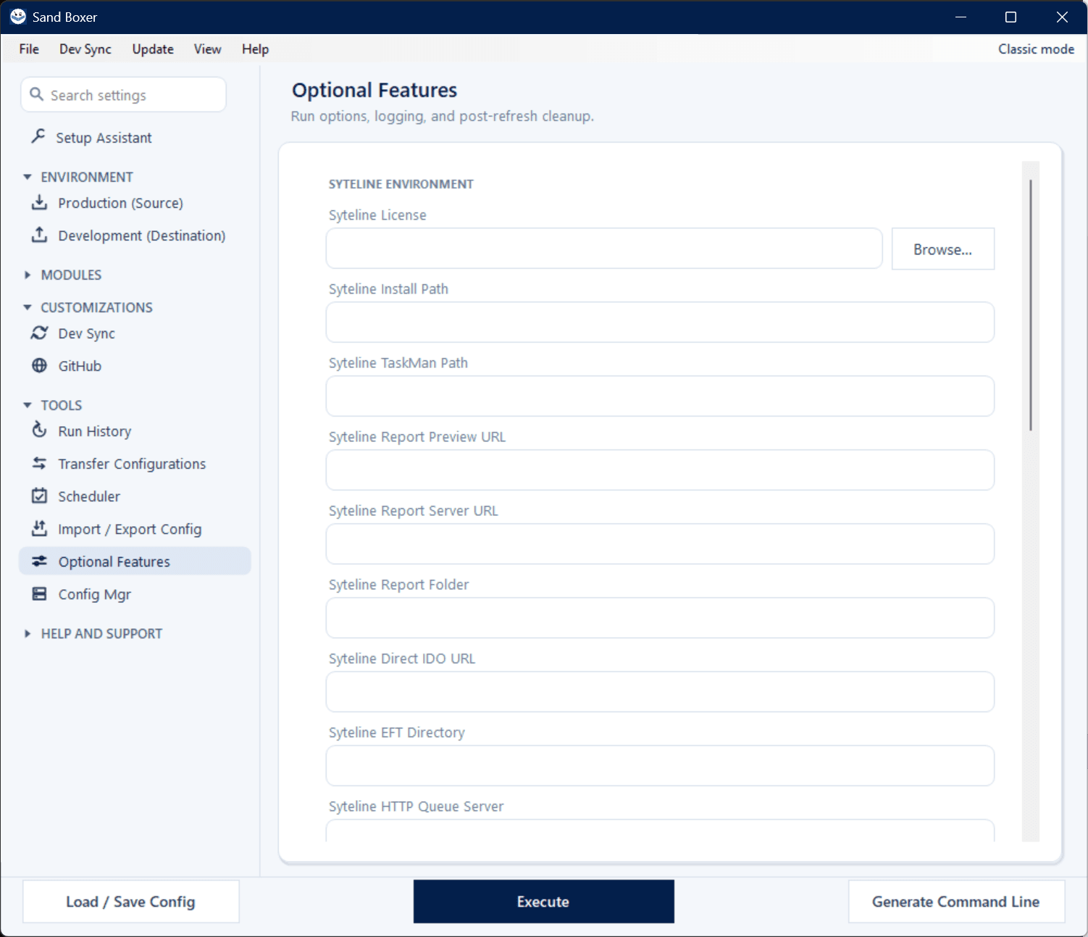Click the Transfer Configurations arrows icon
1088x937 pixels.
coord(39,463)
